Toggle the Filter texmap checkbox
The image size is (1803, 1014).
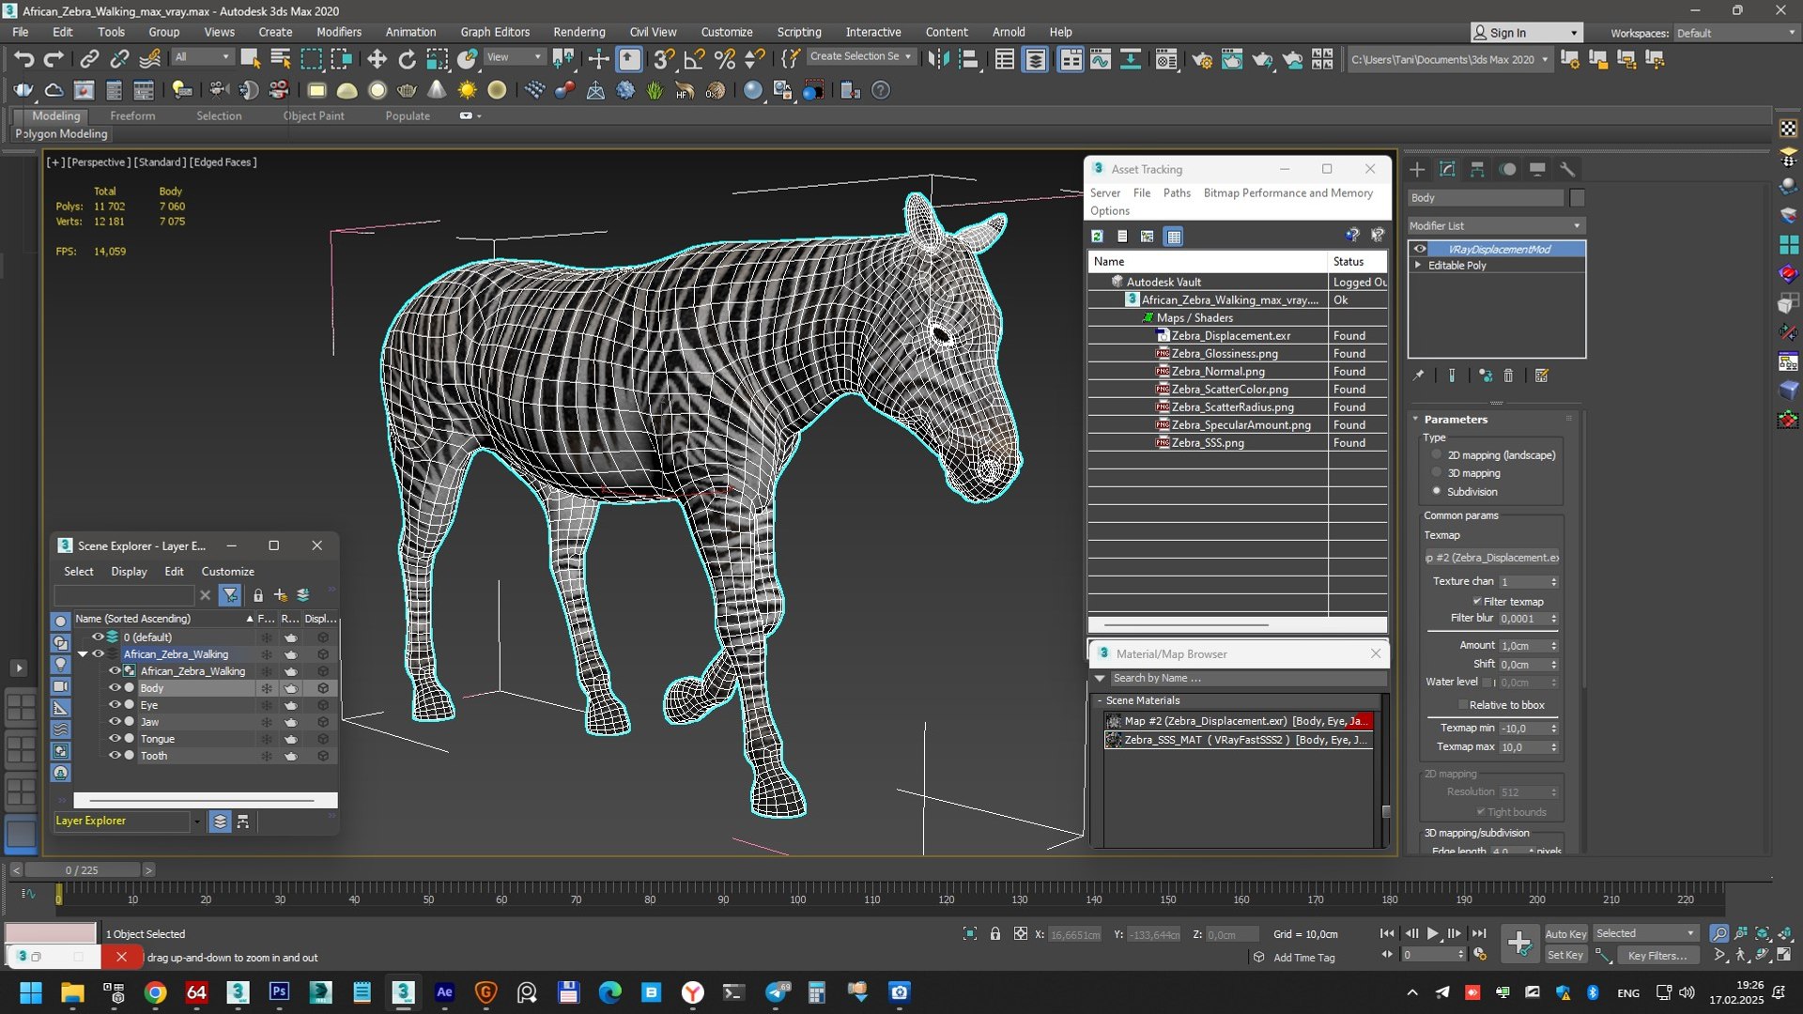[x=1477, y=602]
